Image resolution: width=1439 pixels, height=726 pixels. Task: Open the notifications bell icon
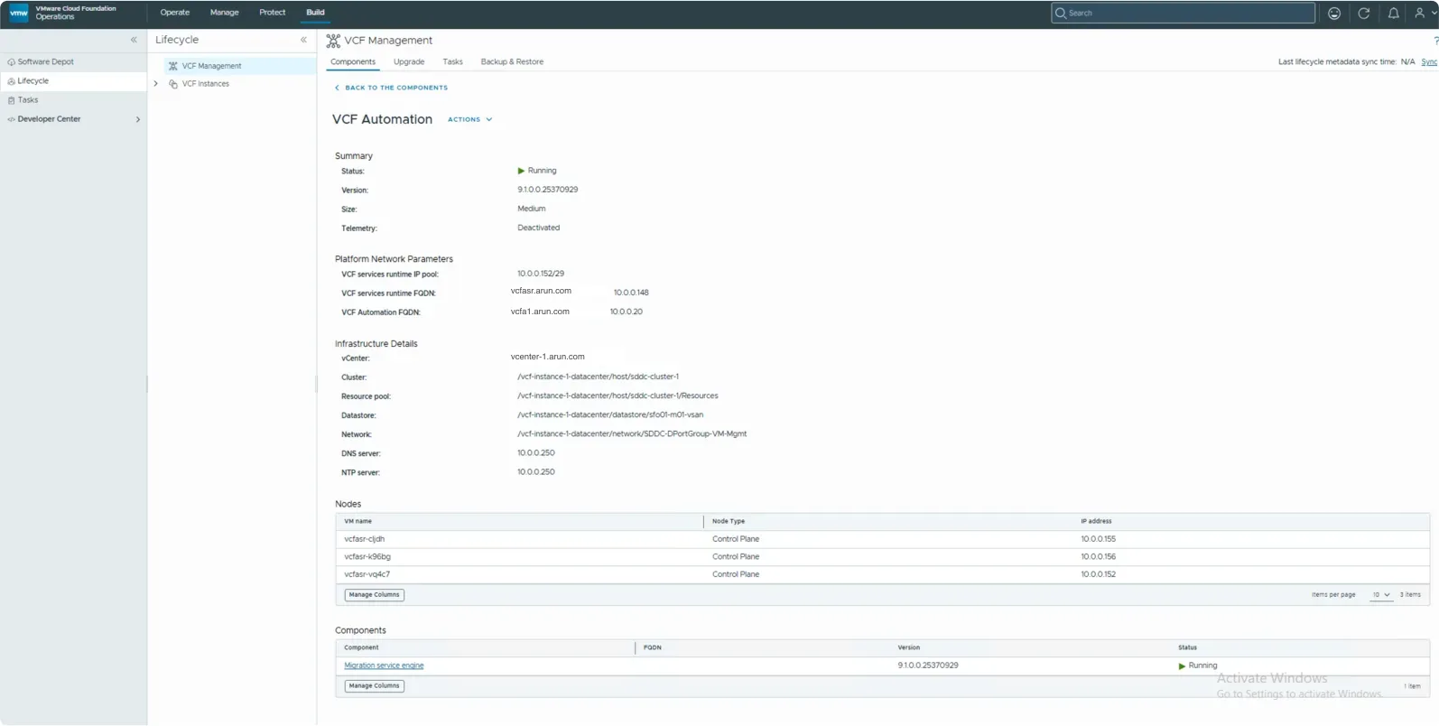pos(1394,13)
